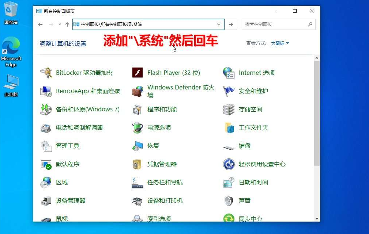Open 设备和打印机 icon
The height and width of the screenshot is (234, 369).
(138, 201)
